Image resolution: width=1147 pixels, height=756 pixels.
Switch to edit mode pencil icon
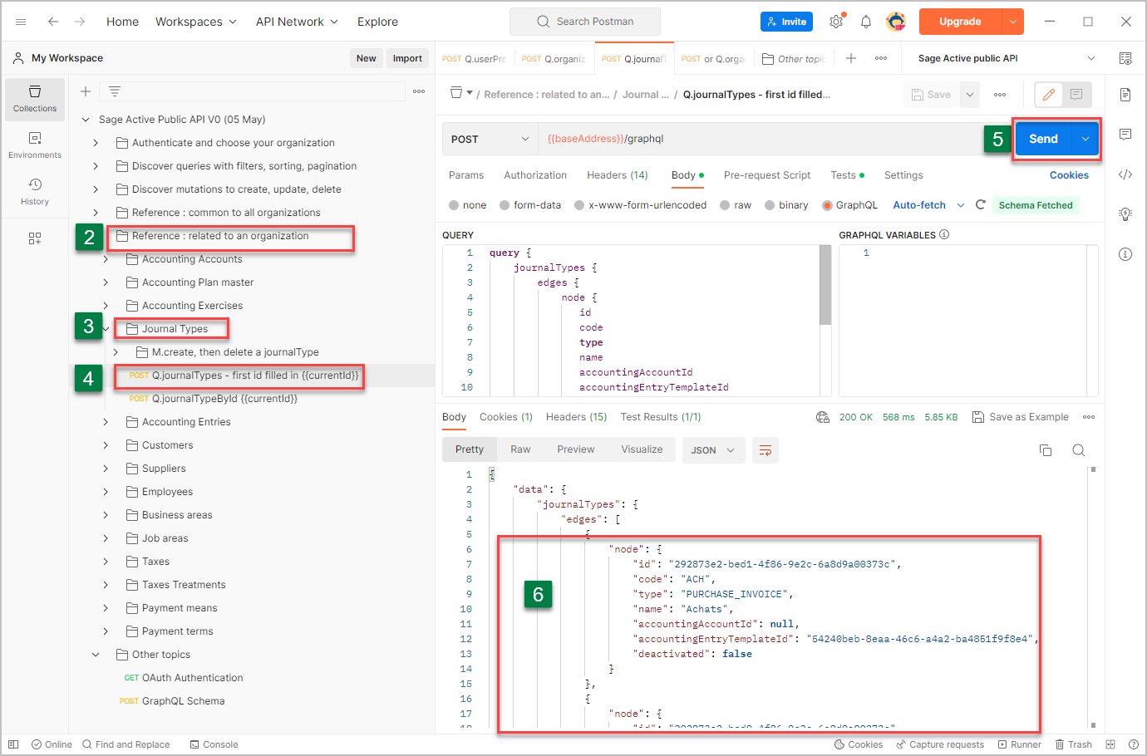pos(1049,95)
